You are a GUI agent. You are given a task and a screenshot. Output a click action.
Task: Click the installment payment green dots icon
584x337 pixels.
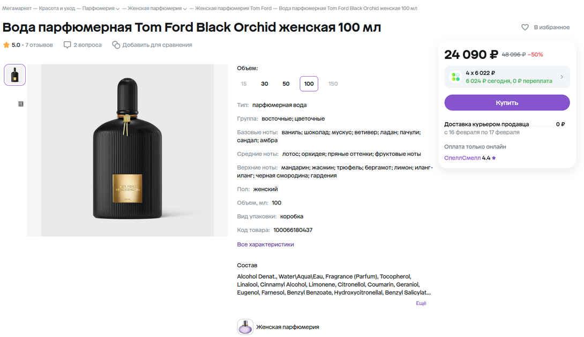coord(455,77)
